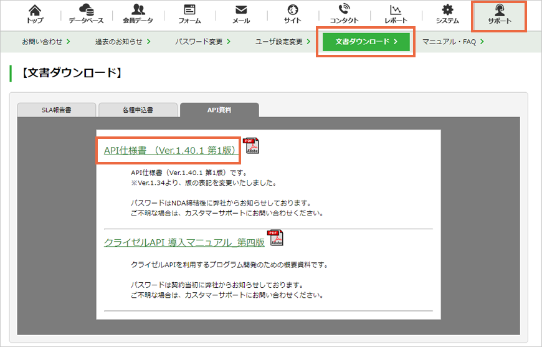Click PDF icon beside API仕様書 link
Viewport: 542px width, 347px height.
[x=250, y=146]
